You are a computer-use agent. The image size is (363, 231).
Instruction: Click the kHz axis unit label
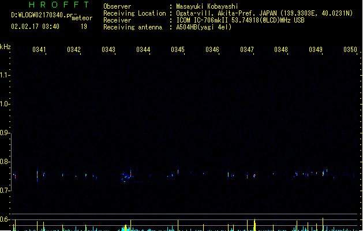point(5,47)
